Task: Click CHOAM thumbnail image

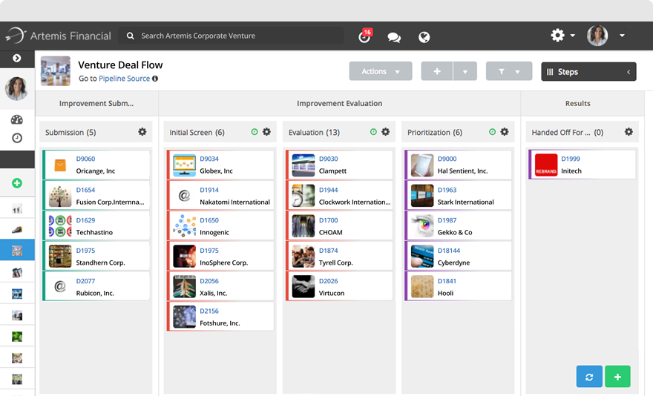Action: click(x=303, y=225)
